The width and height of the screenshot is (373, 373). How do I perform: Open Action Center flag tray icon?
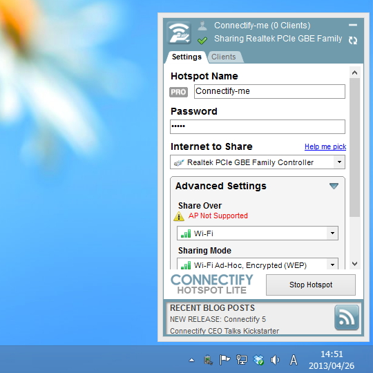pos(224,360)
